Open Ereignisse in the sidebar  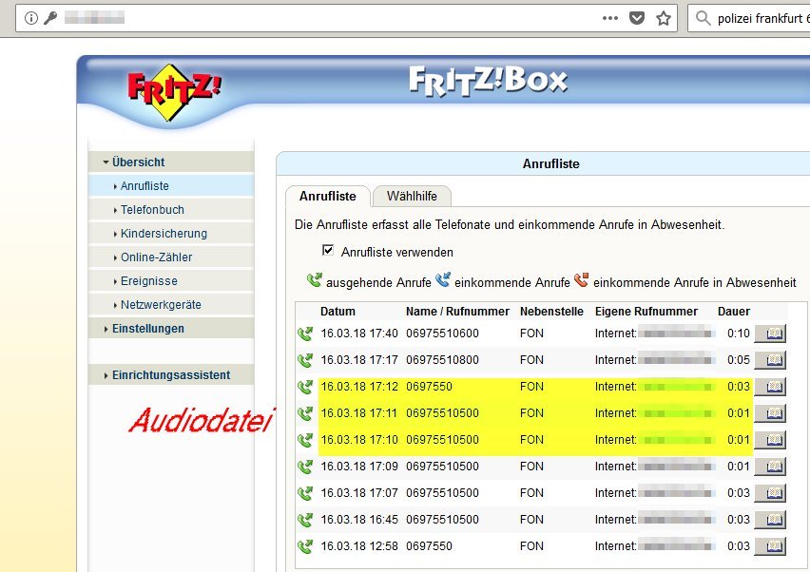tap(171, 281)
